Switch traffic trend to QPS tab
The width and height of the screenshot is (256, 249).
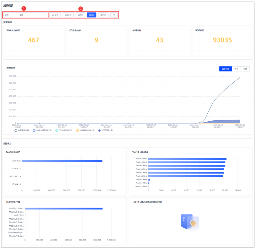click(x=236, y=69)
